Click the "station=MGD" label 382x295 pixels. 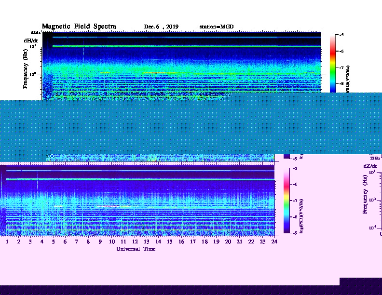pos(217,27)
